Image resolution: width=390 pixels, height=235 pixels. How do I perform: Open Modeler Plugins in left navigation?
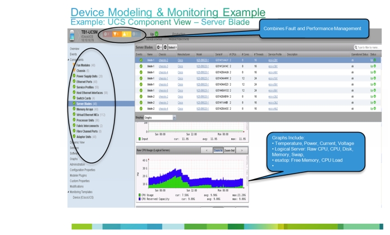(78, 175)
